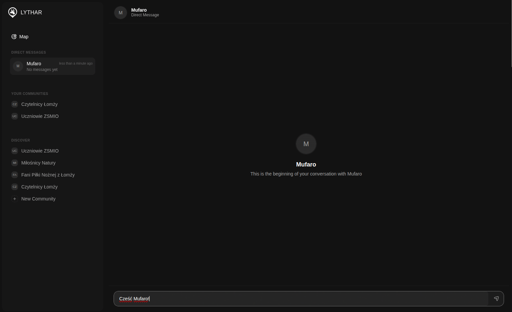Viewport: 512px width, 312px height.
Task: Select the Fani Piłki Nożnej z Łomży label
Action: coord(48,175)
